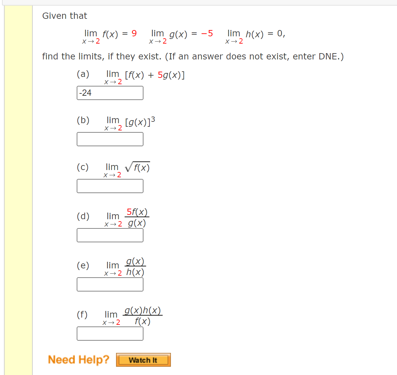Screen dimensions: 397x375
Task: Click the scrollbar at the top edge
Action: coord(198,2)
